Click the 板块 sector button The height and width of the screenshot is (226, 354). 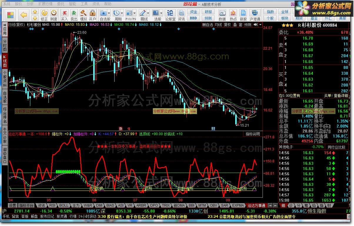click(x=285, y=18)
